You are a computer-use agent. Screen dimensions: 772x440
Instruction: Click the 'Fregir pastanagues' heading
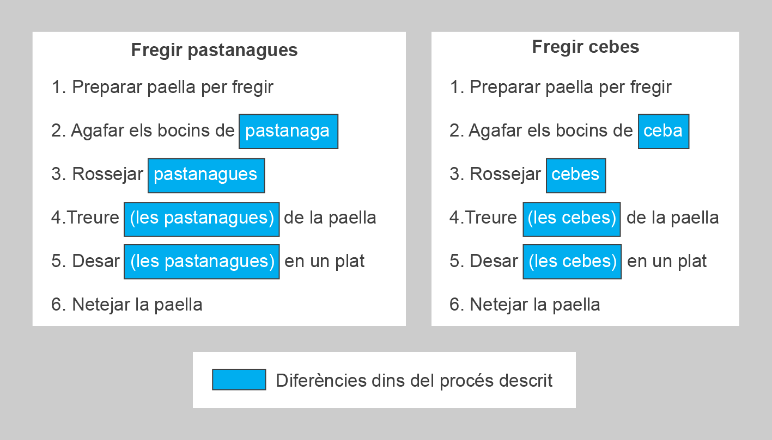pos(214,50)
